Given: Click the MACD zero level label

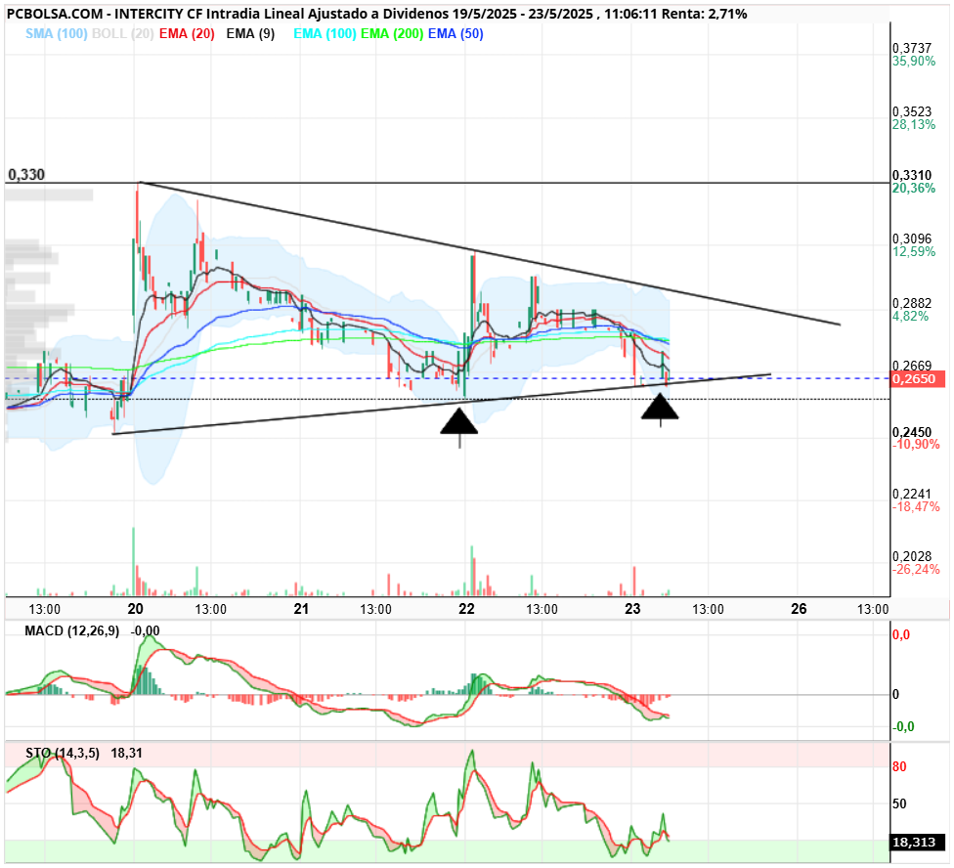Looking at the screenshot, I should (895, 695).
